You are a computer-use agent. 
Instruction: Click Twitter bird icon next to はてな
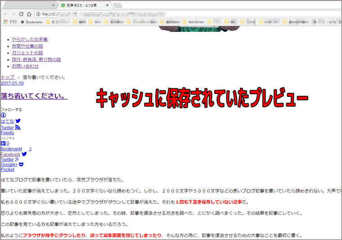click(x=18, y=121)
